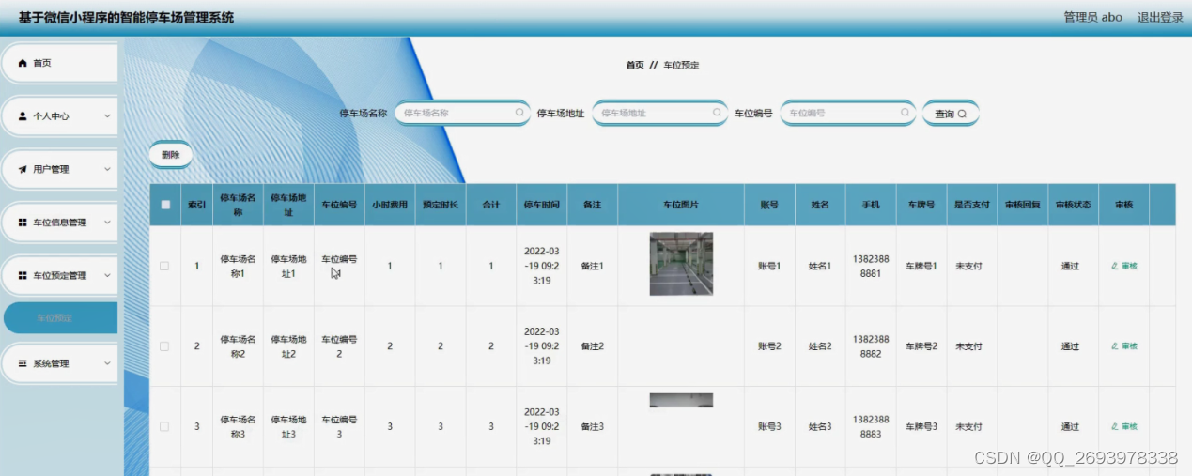Click the 车位预定 breadcrumb text
Screen dimensions: 1192x476
(x=681, y=66)
